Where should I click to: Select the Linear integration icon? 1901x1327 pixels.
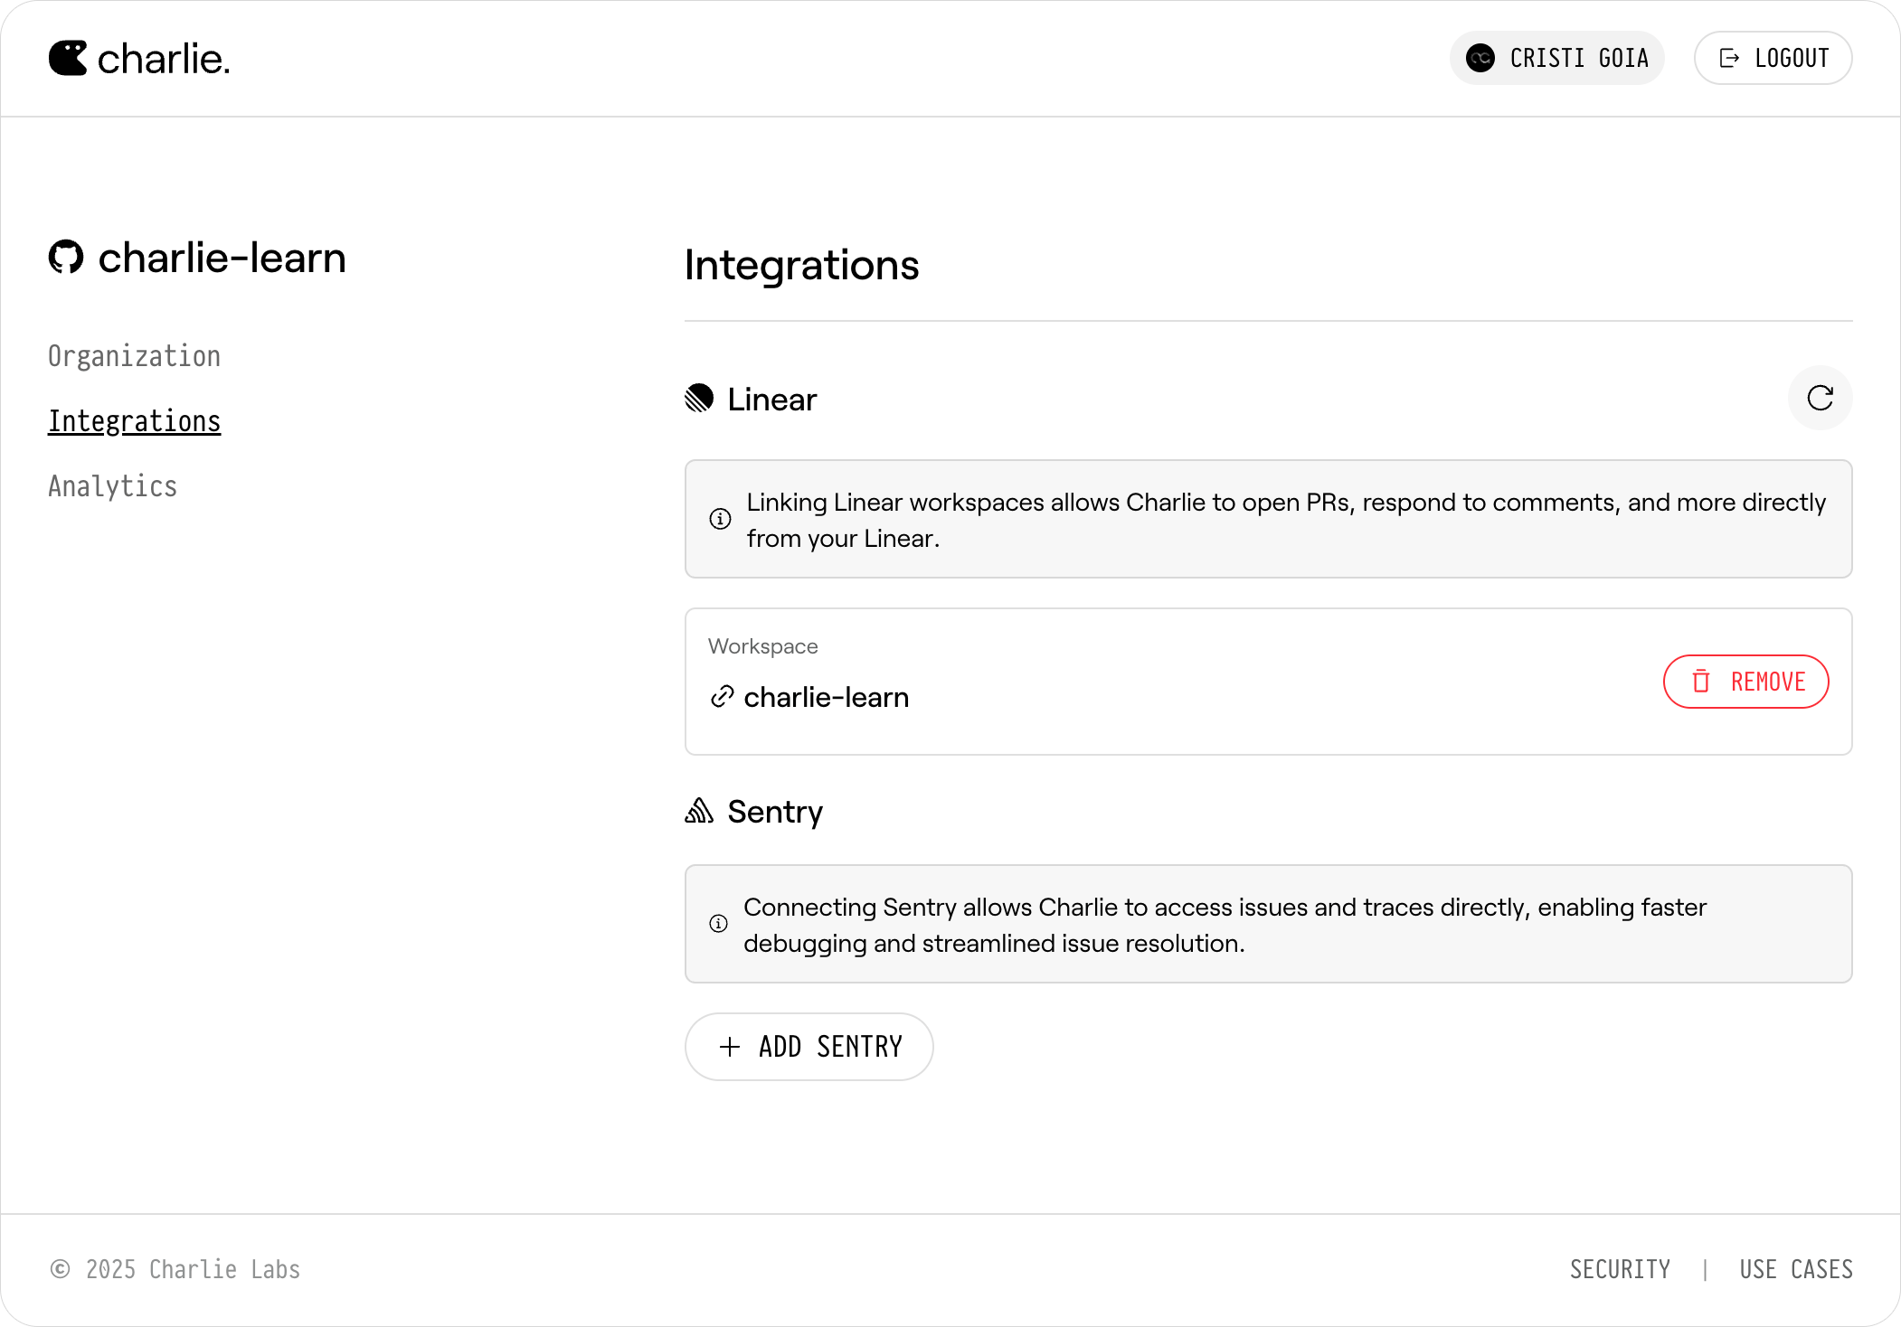pyautogui.click(x=697, y=399)
